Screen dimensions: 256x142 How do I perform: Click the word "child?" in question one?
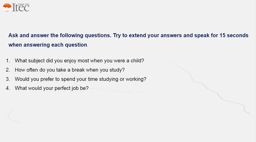137,61
